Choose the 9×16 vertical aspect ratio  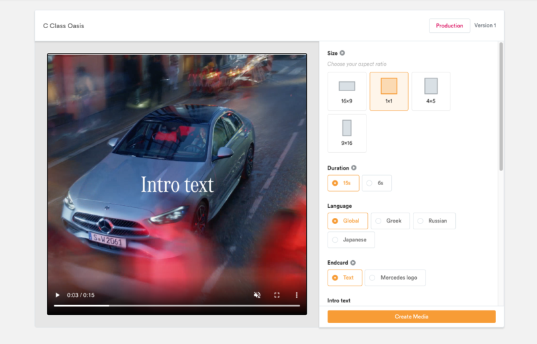[x=346, y=133]
